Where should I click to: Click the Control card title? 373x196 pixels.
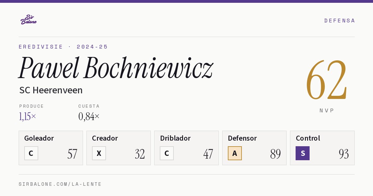pos(308,138)
